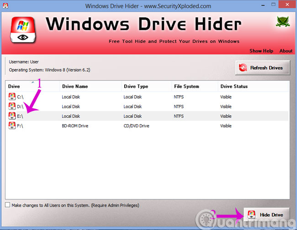Sort by the Drive column header

point(32,86)
